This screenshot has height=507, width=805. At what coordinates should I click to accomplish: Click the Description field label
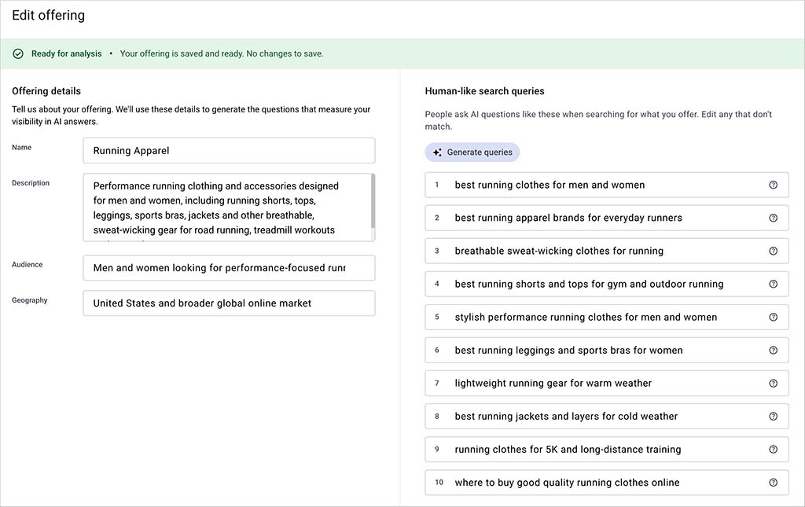31,182
